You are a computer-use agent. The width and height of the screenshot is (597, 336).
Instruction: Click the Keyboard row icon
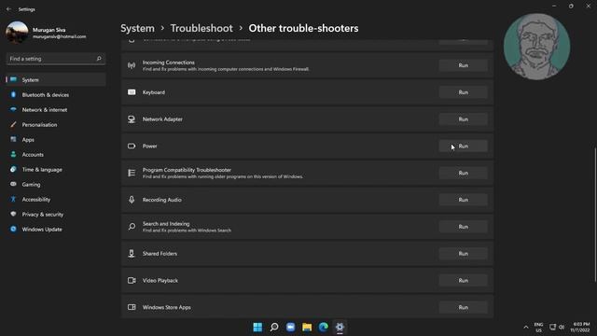coord(132,92)
